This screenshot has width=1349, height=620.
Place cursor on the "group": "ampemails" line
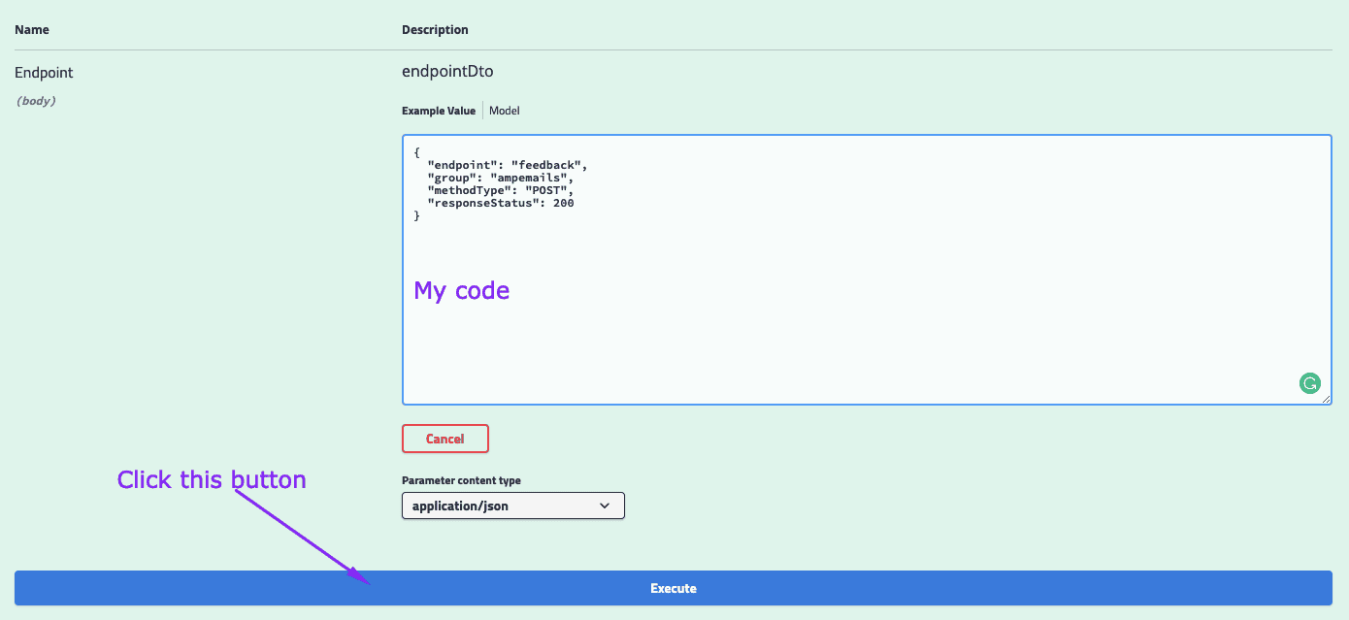coord(500,178)
